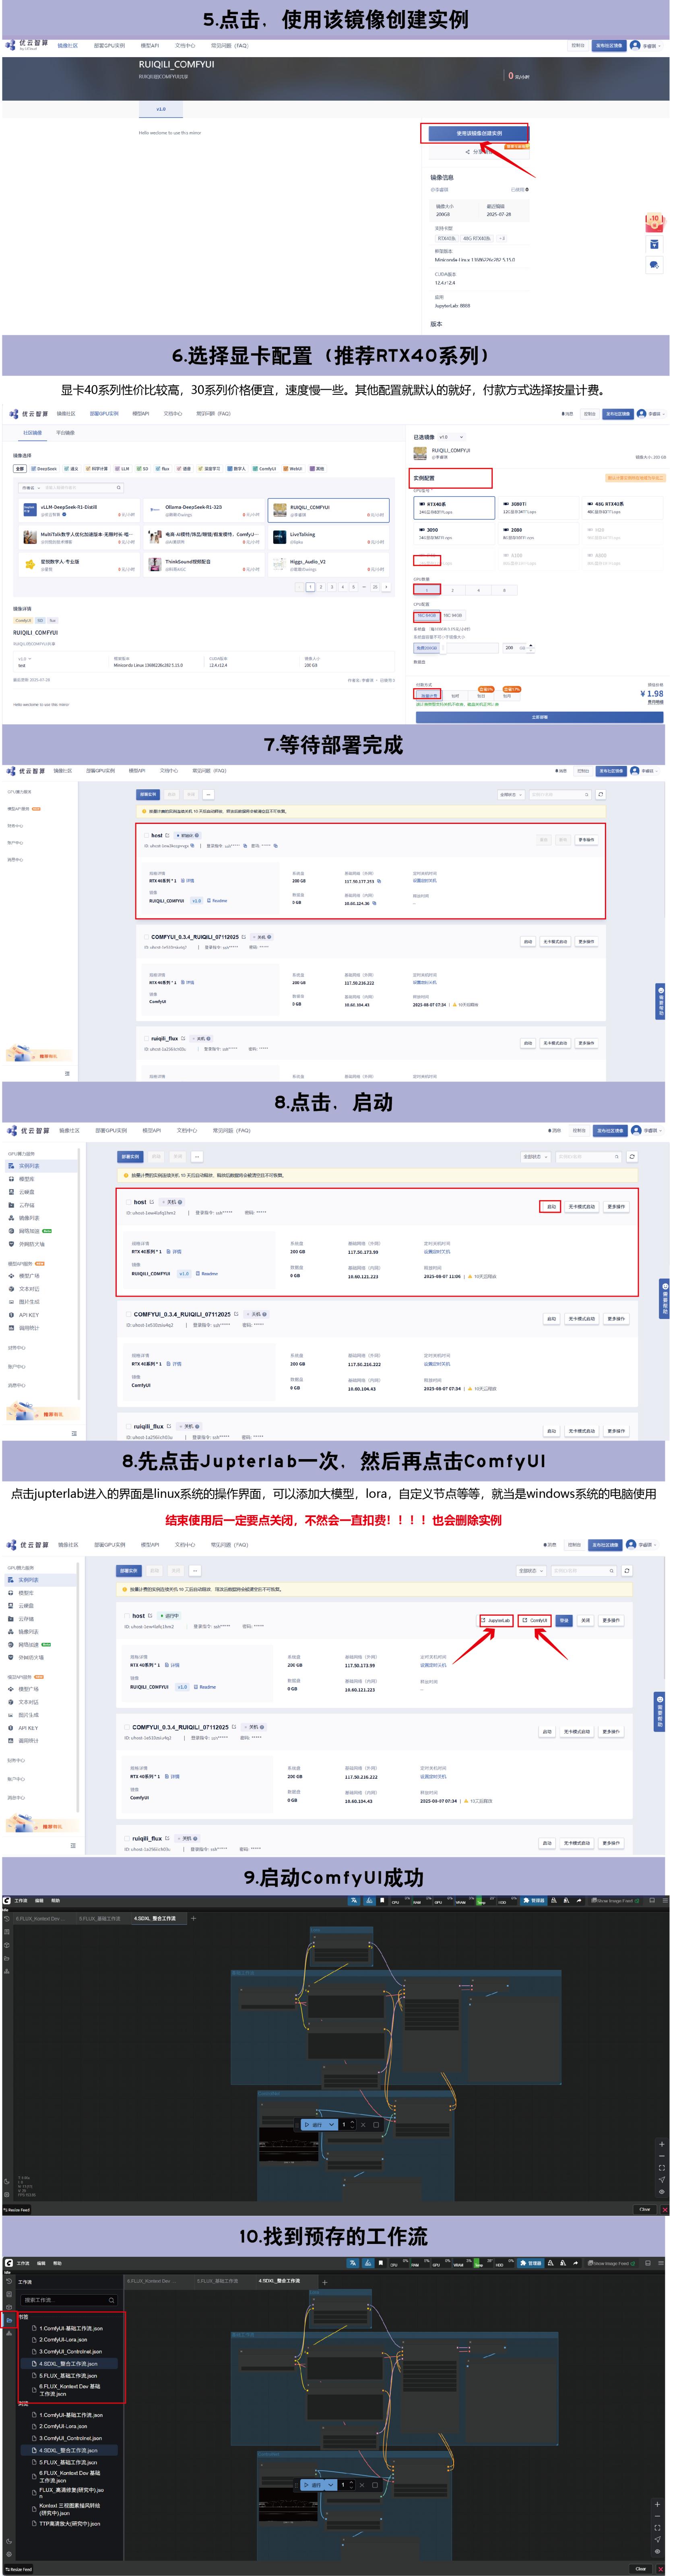Click 使用该镜像创建实例 button in step 5
The image size is (679, 2576).
tap(479, 133)
